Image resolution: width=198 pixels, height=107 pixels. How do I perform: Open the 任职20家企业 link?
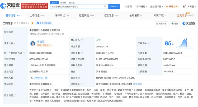[44, 45]
